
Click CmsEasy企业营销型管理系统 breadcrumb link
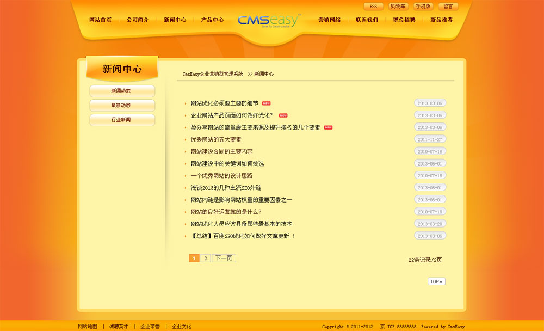[213, 74]
